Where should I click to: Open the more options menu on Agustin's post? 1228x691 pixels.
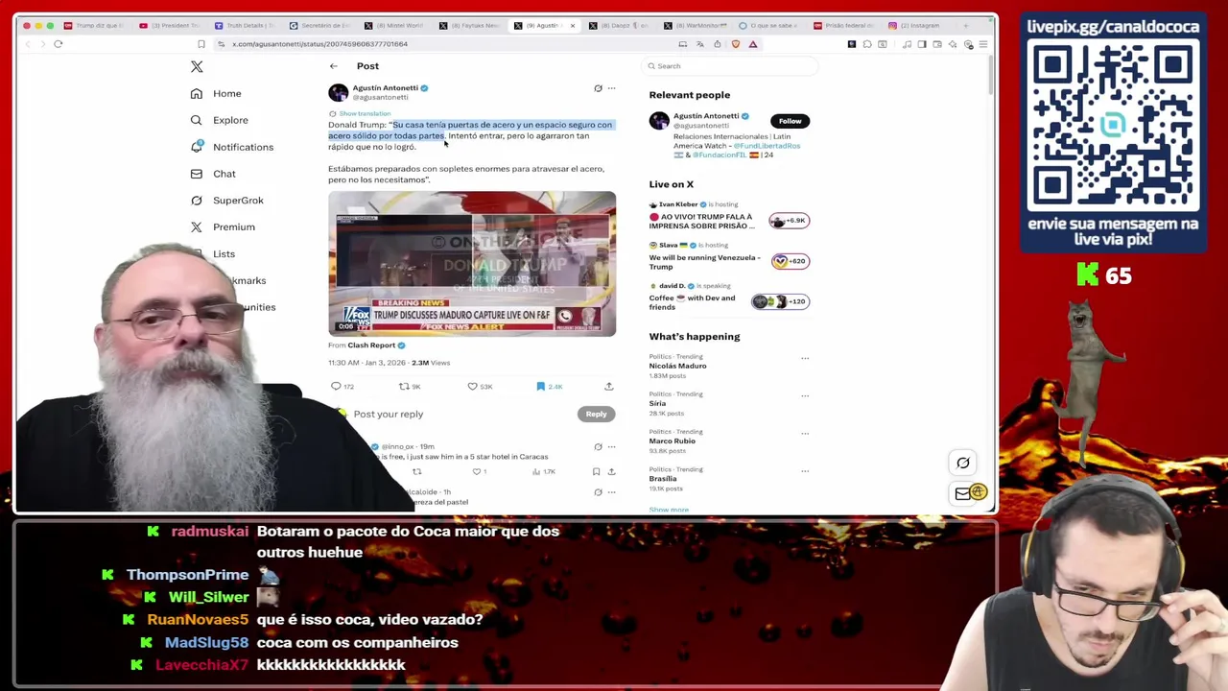pyautogui.click(x=611, y=88)
